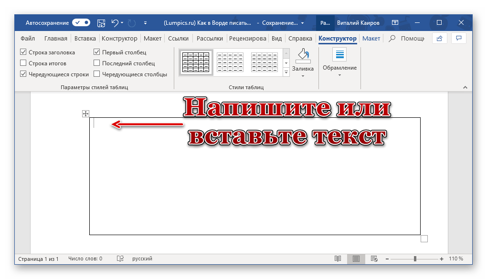
Task: Open the Comments speech bubble icon
Action: 458,39
